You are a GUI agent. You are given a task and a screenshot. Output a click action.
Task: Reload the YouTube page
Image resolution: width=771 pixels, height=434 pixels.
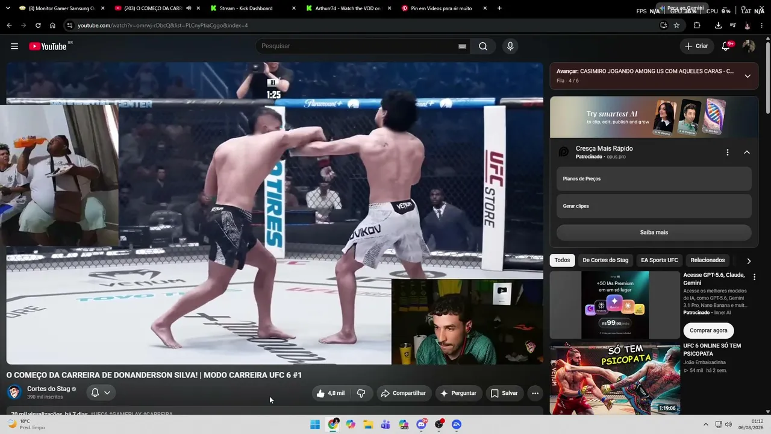point(38,25)
